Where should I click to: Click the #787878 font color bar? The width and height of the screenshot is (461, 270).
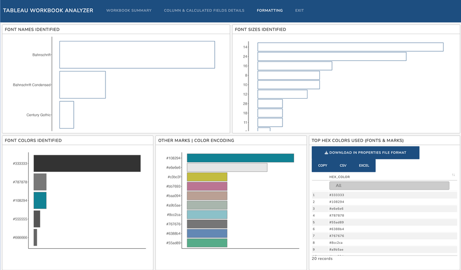click(40, 182)
